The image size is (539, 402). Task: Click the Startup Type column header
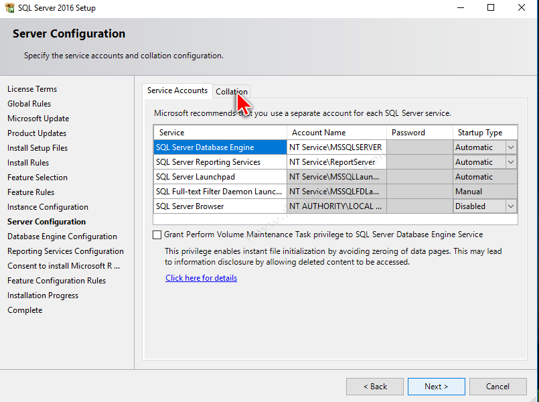[x=485, y=133]
